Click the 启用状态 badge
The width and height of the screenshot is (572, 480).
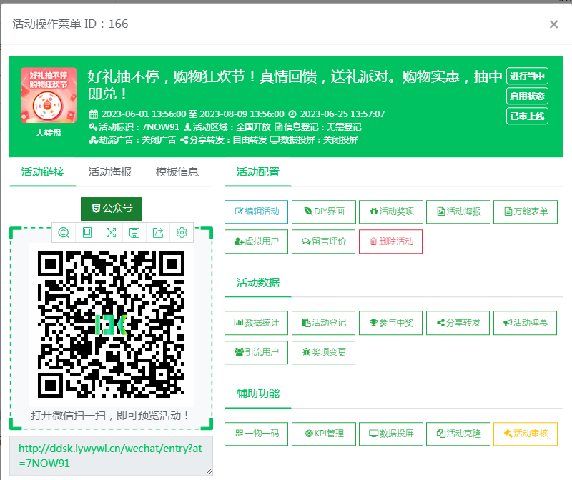(527, 96)
